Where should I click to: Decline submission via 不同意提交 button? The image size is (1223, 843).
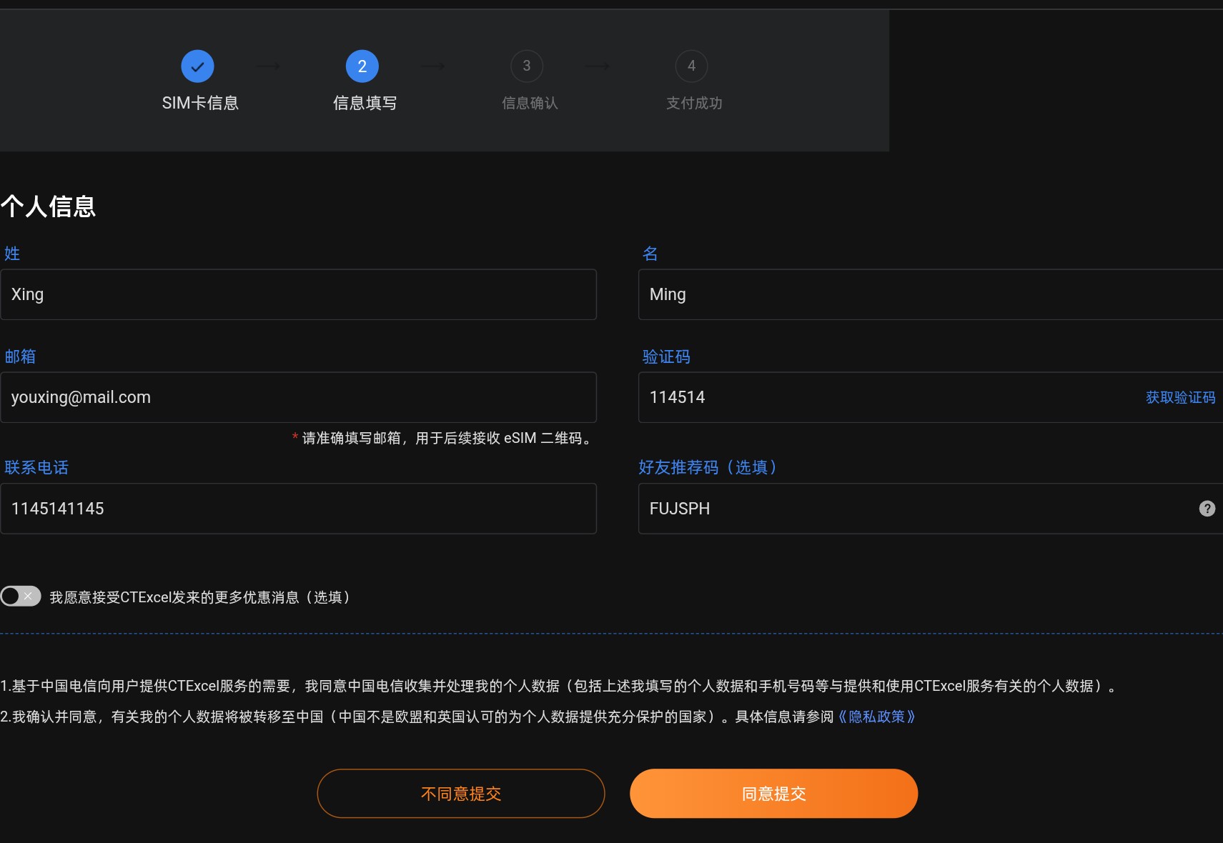click(x=461, y=793)
